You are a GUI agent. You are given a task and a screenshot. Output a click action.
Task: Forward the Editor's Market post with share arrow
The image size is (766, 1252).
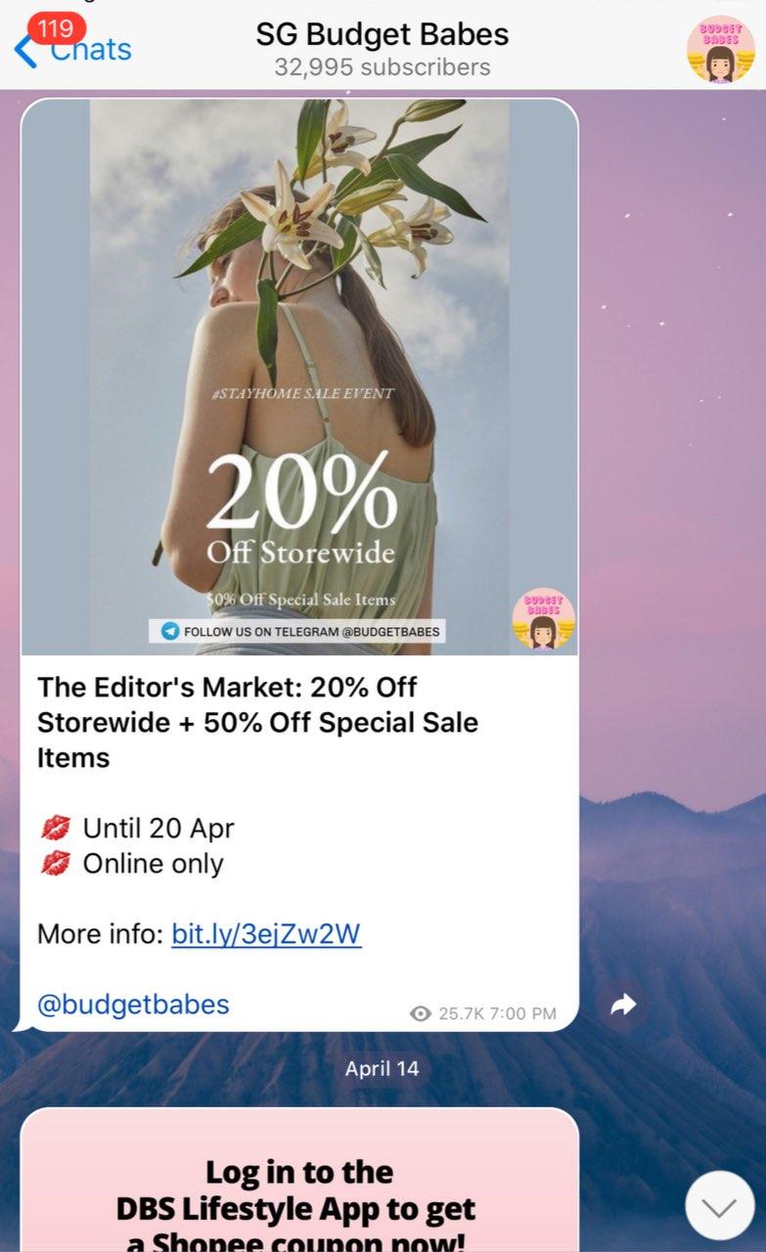coord(623,1005)
